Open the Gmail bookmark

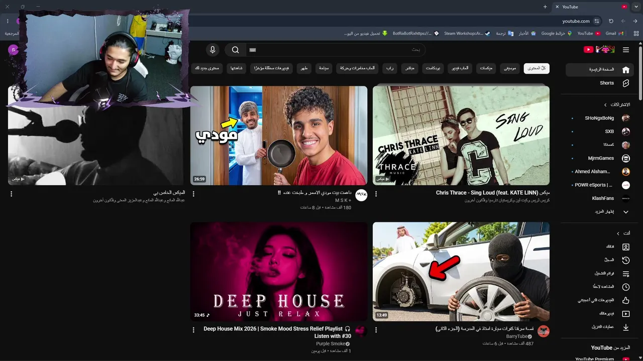pos(614,34)
